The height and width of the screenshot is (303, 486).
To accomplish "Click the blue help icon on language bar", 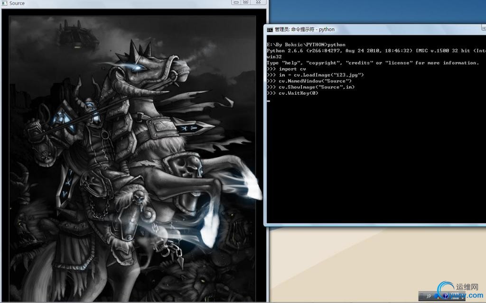I will 445,296.
